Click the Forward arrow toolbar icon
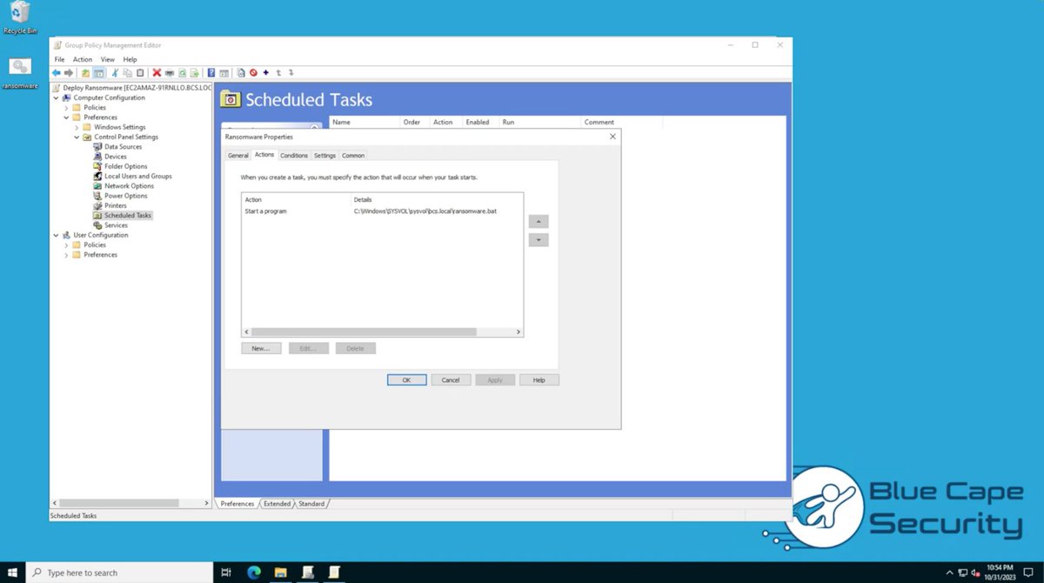This screenshot has height=583, width=1044. pos(69,73)
